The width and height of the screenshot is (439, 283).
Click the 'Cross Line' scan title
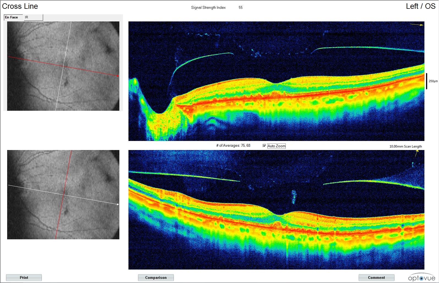[20, 6]
